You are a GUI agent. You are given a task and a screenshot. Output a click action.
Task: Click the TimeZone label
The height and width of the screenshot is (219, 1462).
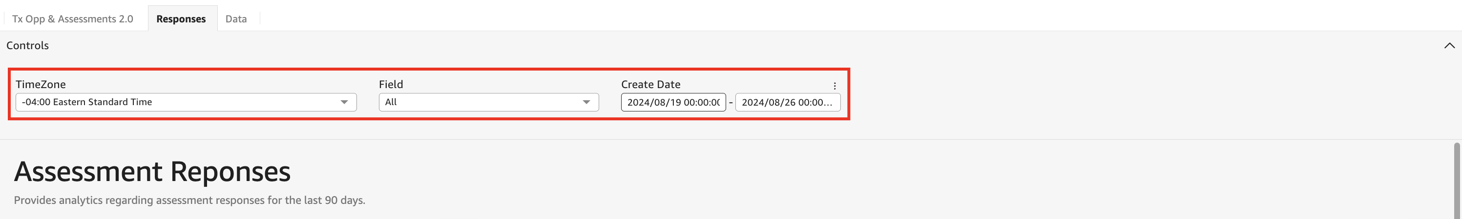click(41, 84)
